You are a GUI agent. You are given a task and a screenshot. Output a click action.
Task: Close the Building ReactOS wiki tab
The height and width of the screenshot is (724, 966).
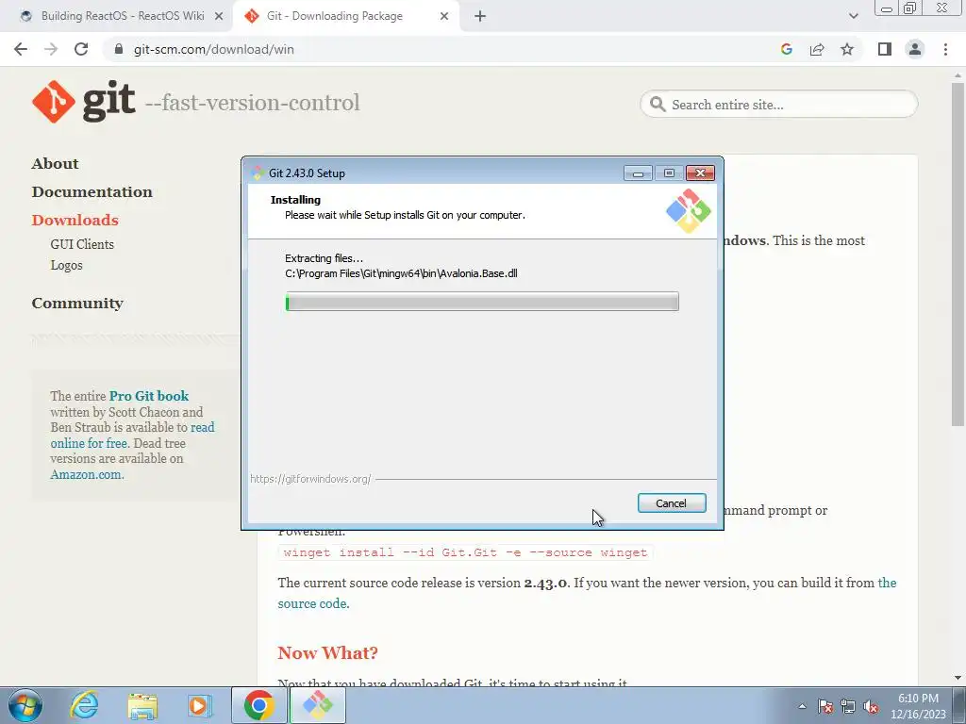pos(219,16)
